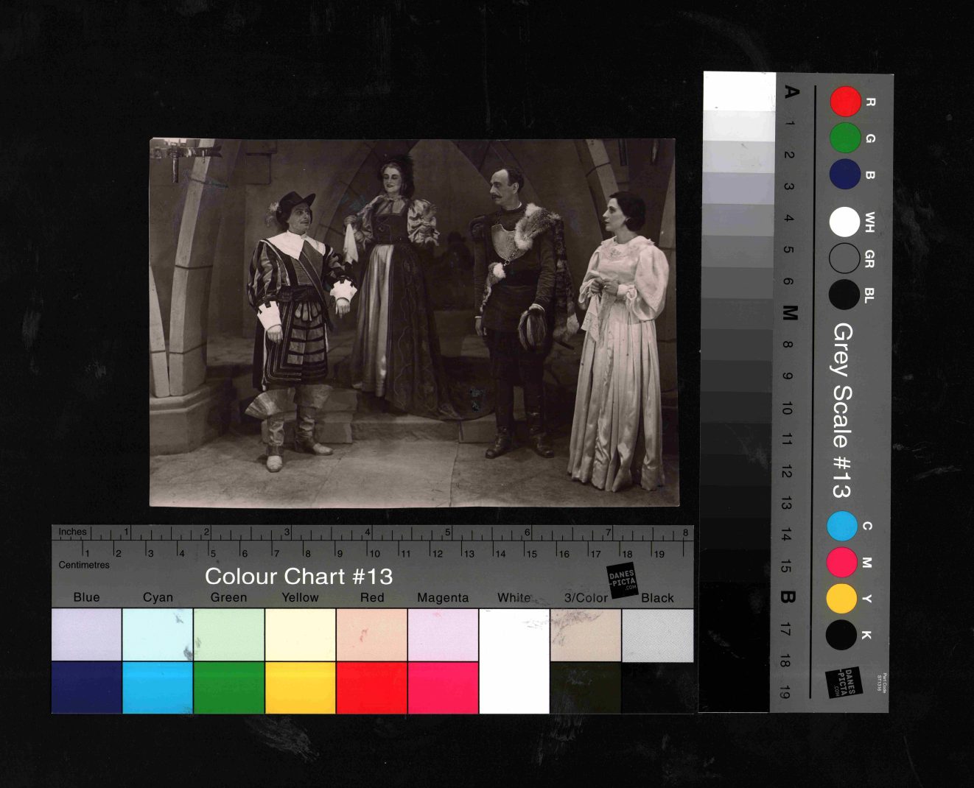Click the red circle labeled R
974x788 pixels.
click(x=845, y=102)
